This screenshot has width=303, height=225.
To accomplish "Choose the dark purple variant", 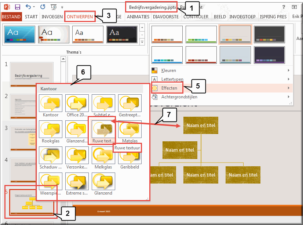I will (269, 55).
